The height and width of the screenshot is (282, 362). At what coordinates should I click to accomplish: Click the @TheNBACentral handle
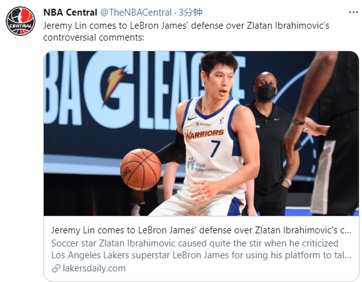click(x=136, y=12)
